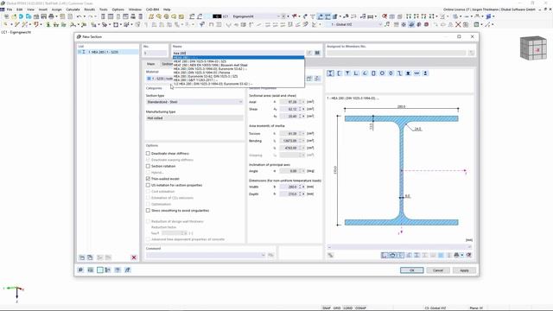The width and height of the screenshot is (553, 311).
Task: Open the Tools menu
Action: pos(104,10)
